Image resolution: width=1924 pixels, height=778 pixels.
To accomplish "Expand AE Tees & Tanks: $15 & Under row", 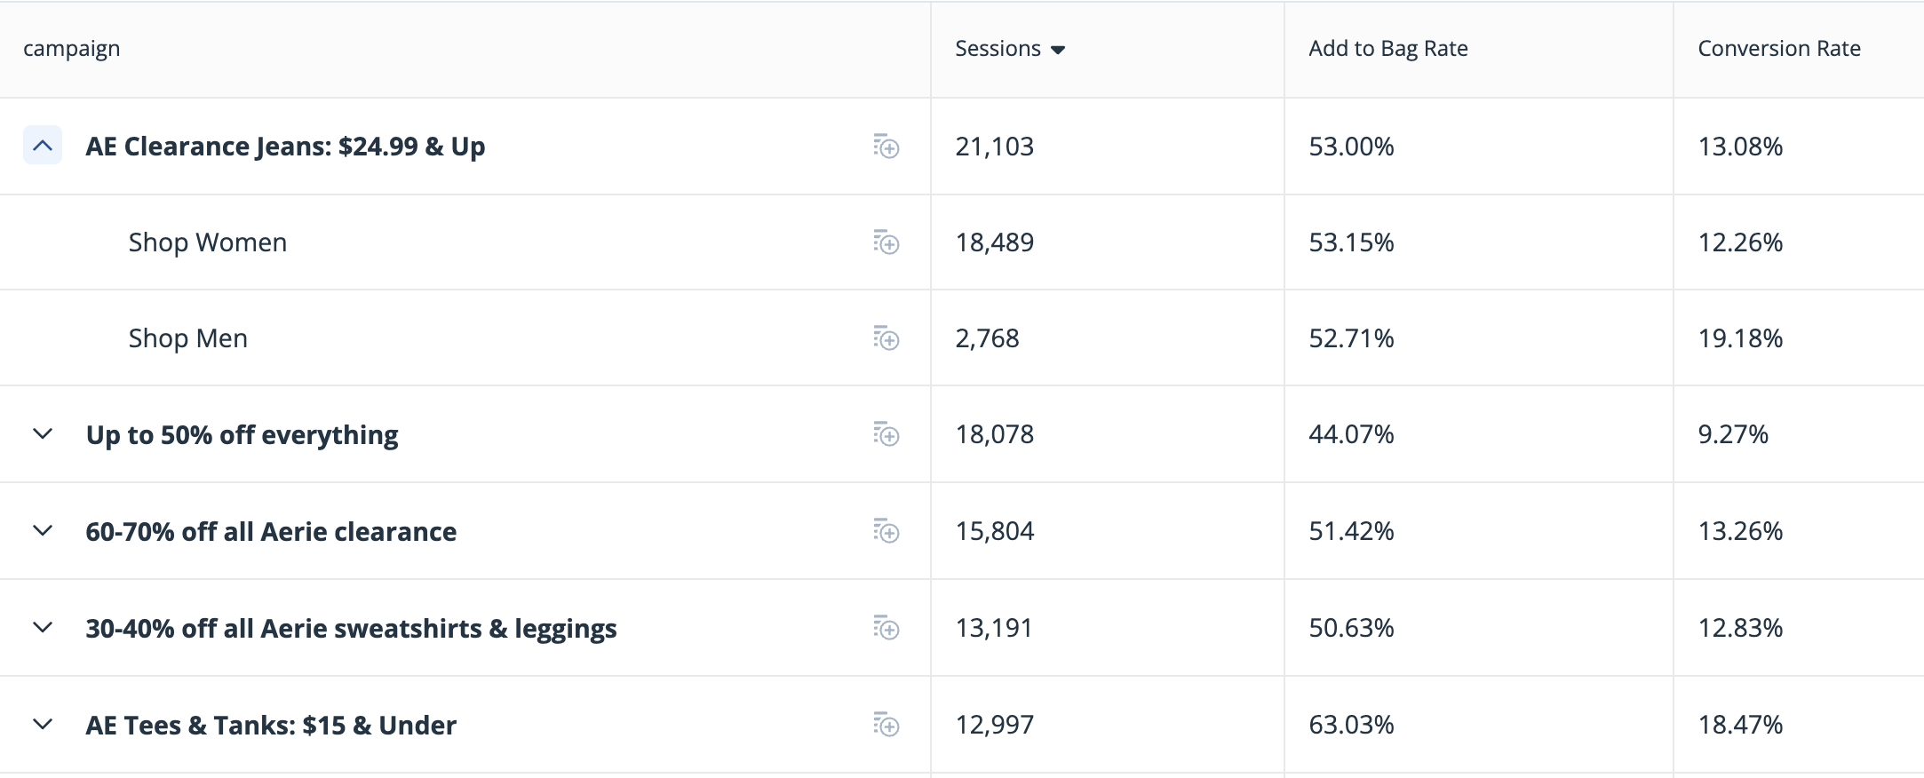I will click(43, 725).
